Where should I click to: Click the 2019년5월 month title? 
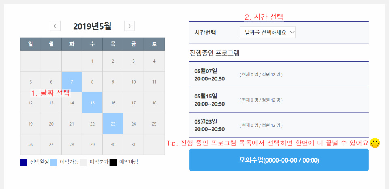92,26
